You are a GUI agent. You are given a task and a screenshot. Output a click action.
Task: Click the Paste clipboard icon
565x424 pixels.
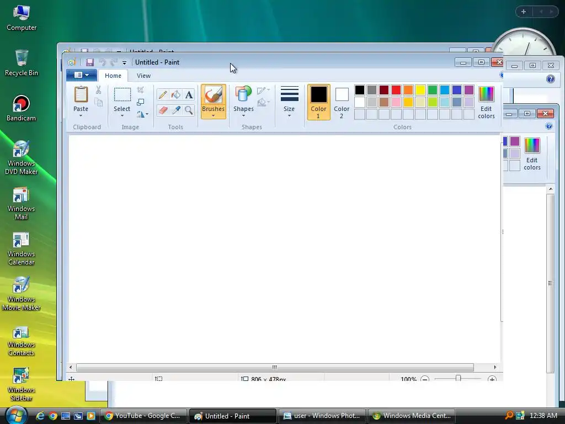(81, 94)
